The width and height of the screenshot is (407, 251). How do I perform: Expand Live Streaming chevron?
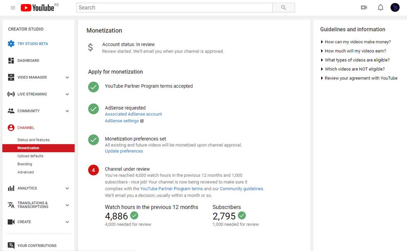67,95
